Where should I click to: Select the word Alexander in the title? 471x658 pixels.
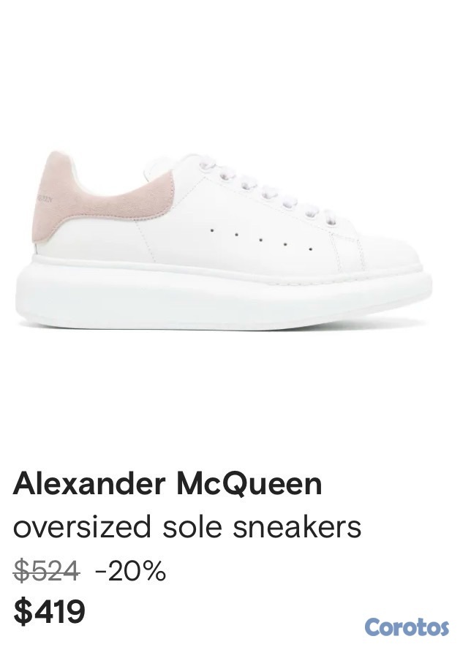[x=89, y=484]
